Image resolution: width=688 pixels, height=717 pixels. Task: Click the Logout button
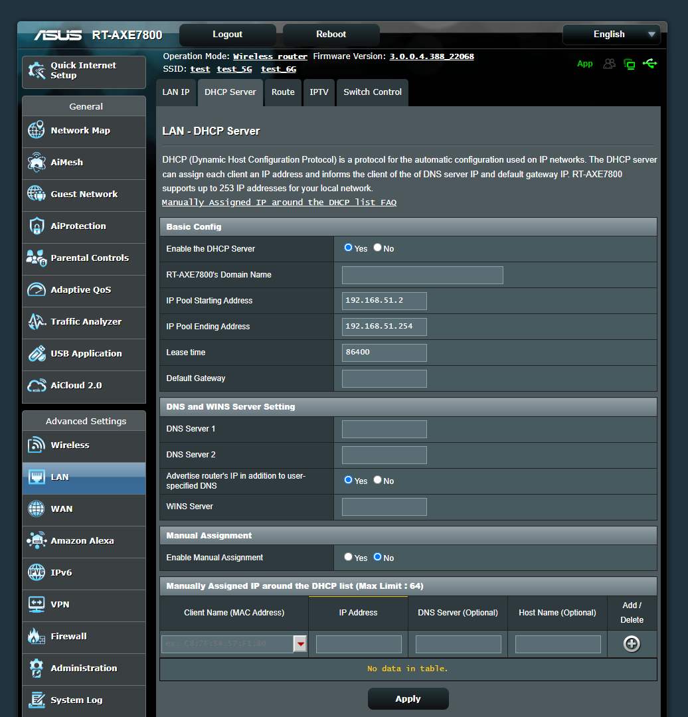(227, 35)
